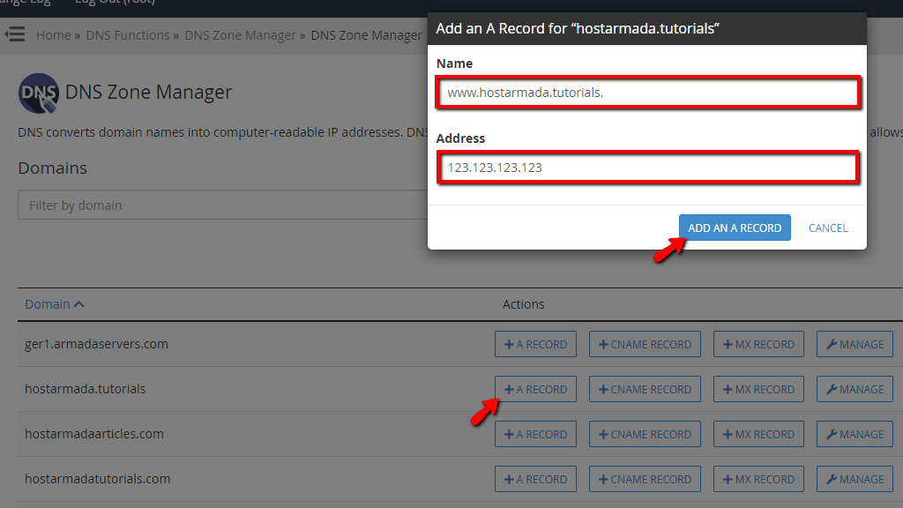Screen dimensions: 903x508
Task: Open Manage wrench for ger1.armadaservers.com
Action: 854,344
